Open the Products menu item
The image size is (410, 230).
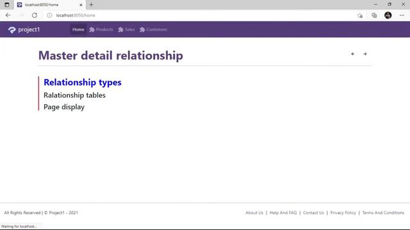click(101, 29)
